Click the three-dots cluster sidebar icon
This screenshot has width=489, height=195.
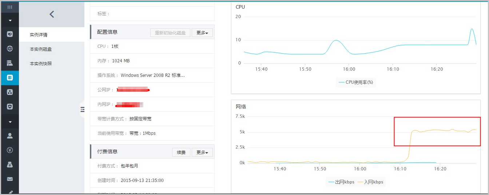[x=10, y=92]
